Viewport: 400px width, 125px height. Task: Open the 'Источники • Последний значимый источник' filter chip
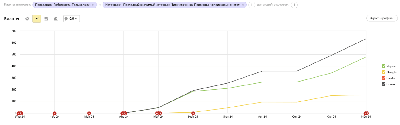coord(172,5)
